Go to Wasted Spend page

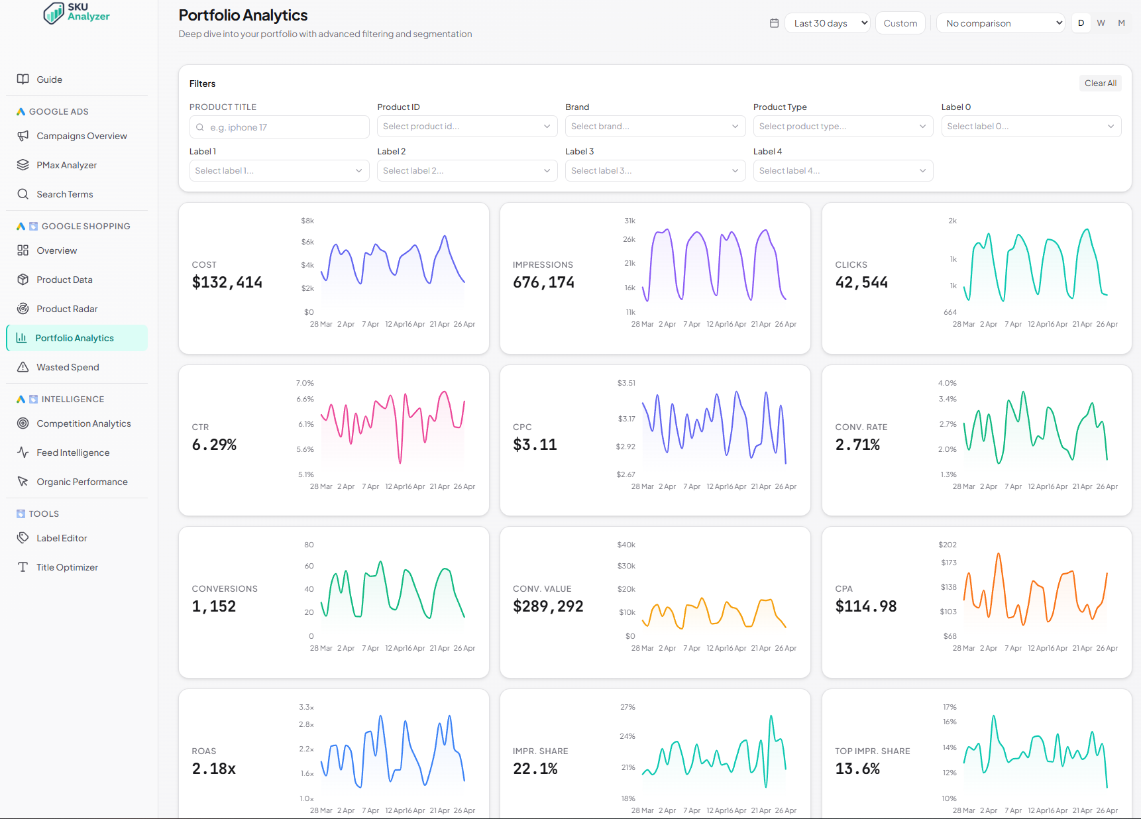click(77, 367)
